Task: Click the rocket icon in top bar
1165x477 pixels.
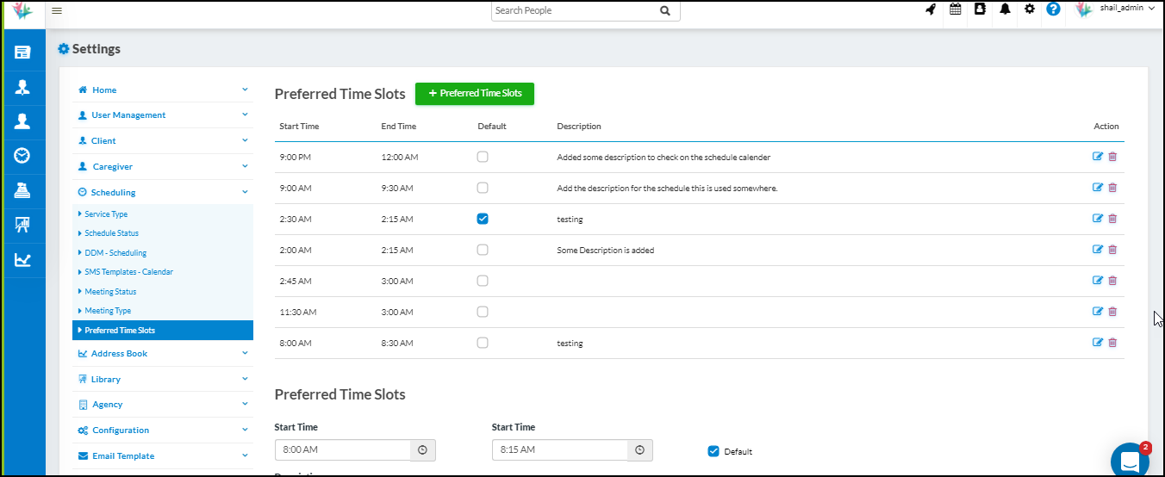Action: 931,9
